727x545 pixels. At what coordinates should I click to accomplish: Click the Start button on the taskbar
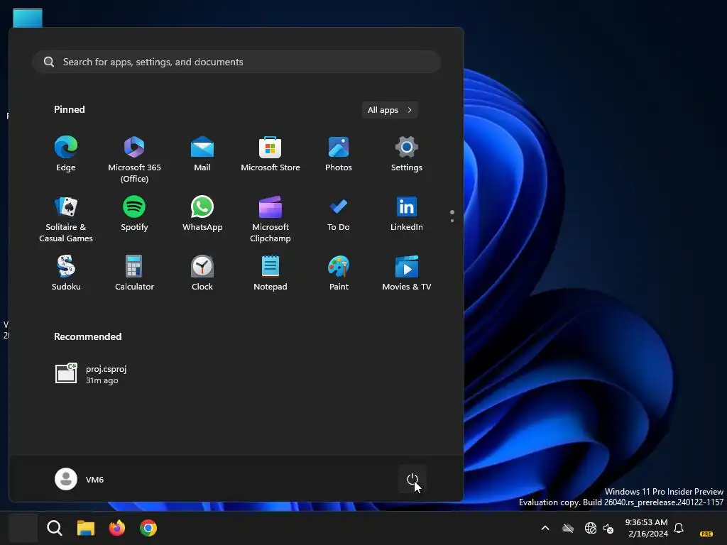point(23,528)
